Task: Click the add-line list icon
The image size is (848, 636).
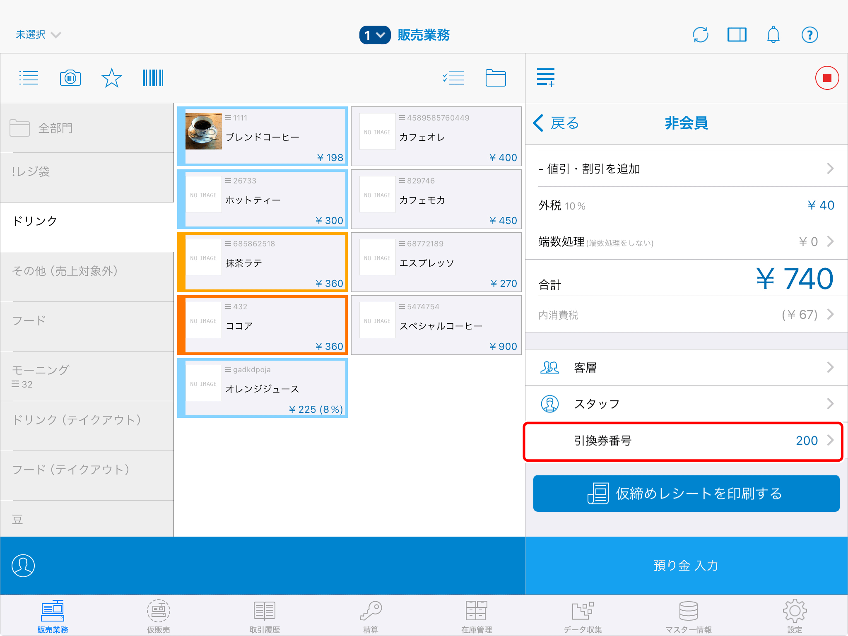Action: point(545,77)
